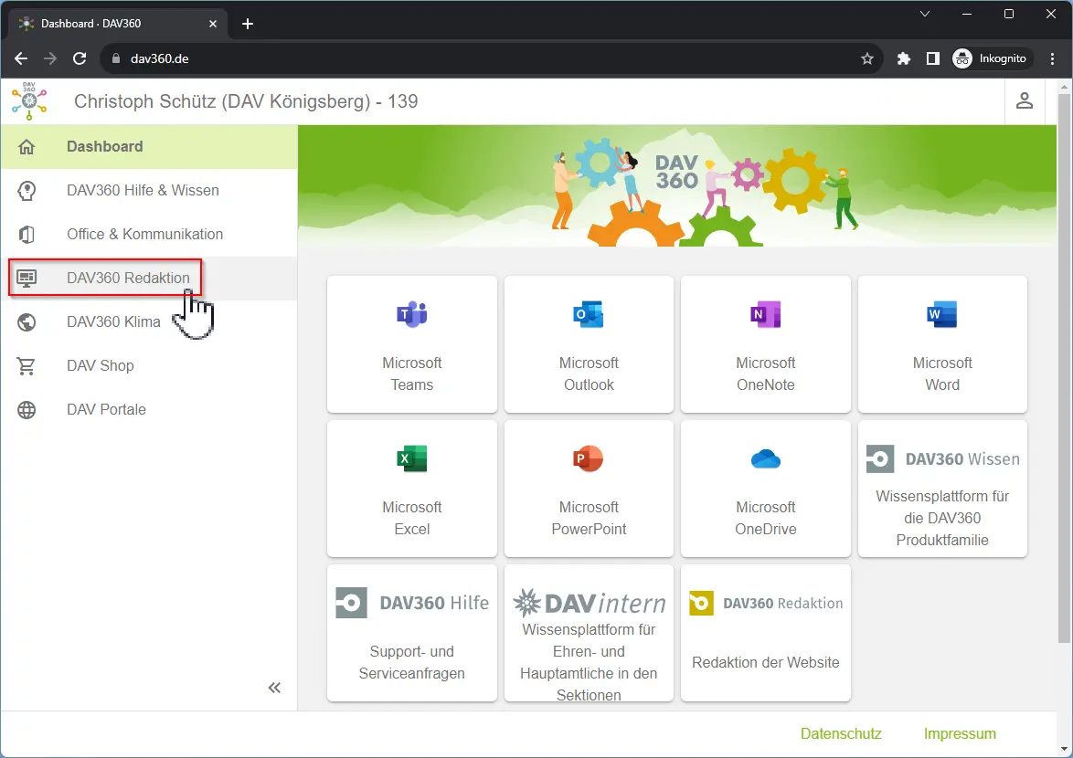Launch Microsoft Outlook from the dashboard
This screenshot has width=1073, height=758.
click(589, 344)
